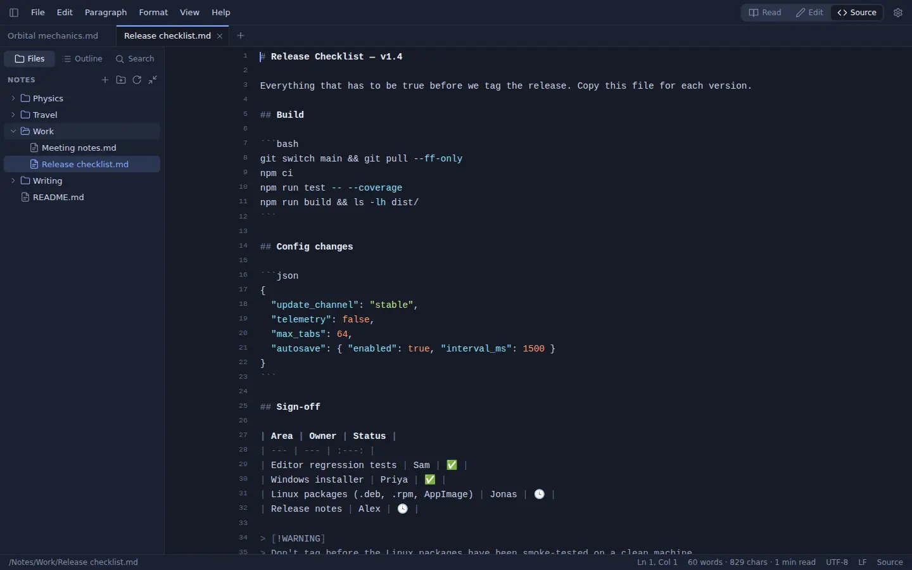Create a new note with plus icon
The width and height of the screenshot is (912, 570).
(105, 80)
